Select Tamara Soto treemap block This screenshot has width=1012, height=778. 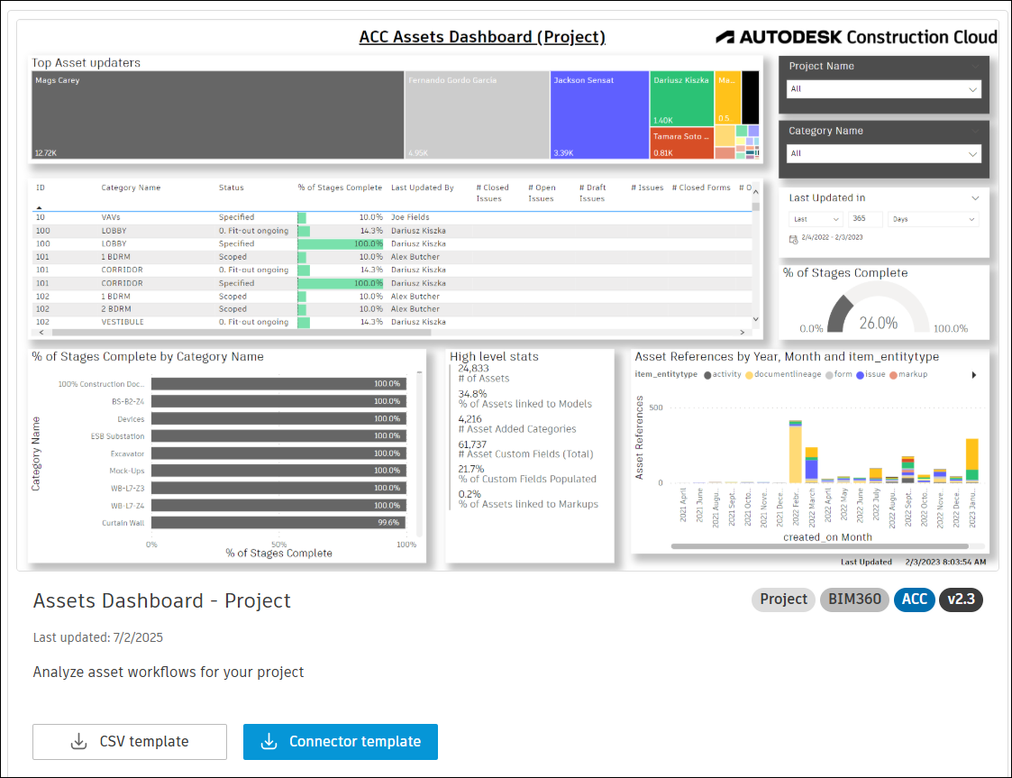(681, 143)
